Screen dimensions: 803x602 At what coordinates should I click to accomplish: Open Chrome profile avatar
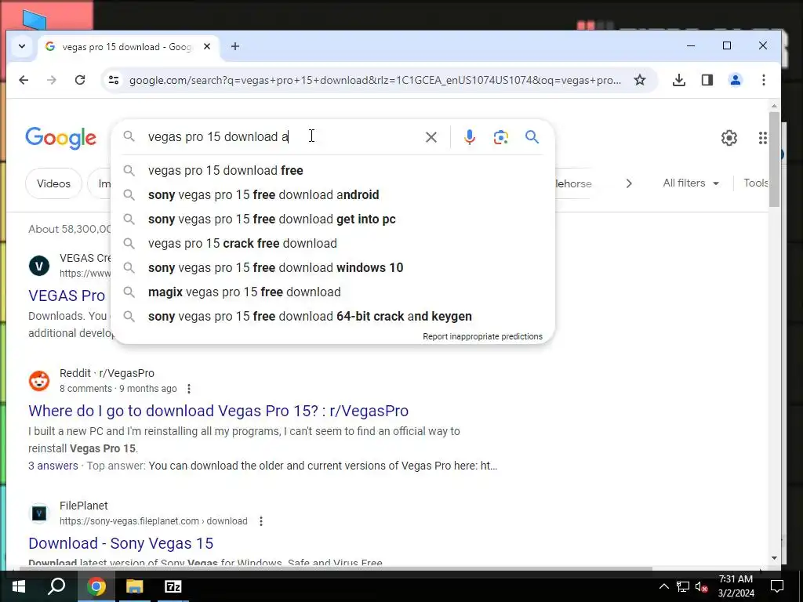pos(736,80)
